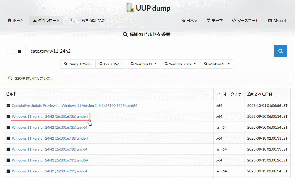Open the 日本語 language menu
295x178 pixels.
[189, 21]
